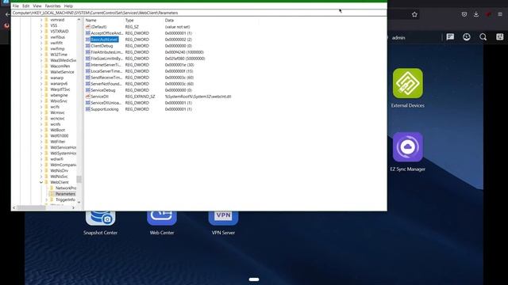Open the Web Center app icon
Screen dimensions: 508x285
[162, 218]
